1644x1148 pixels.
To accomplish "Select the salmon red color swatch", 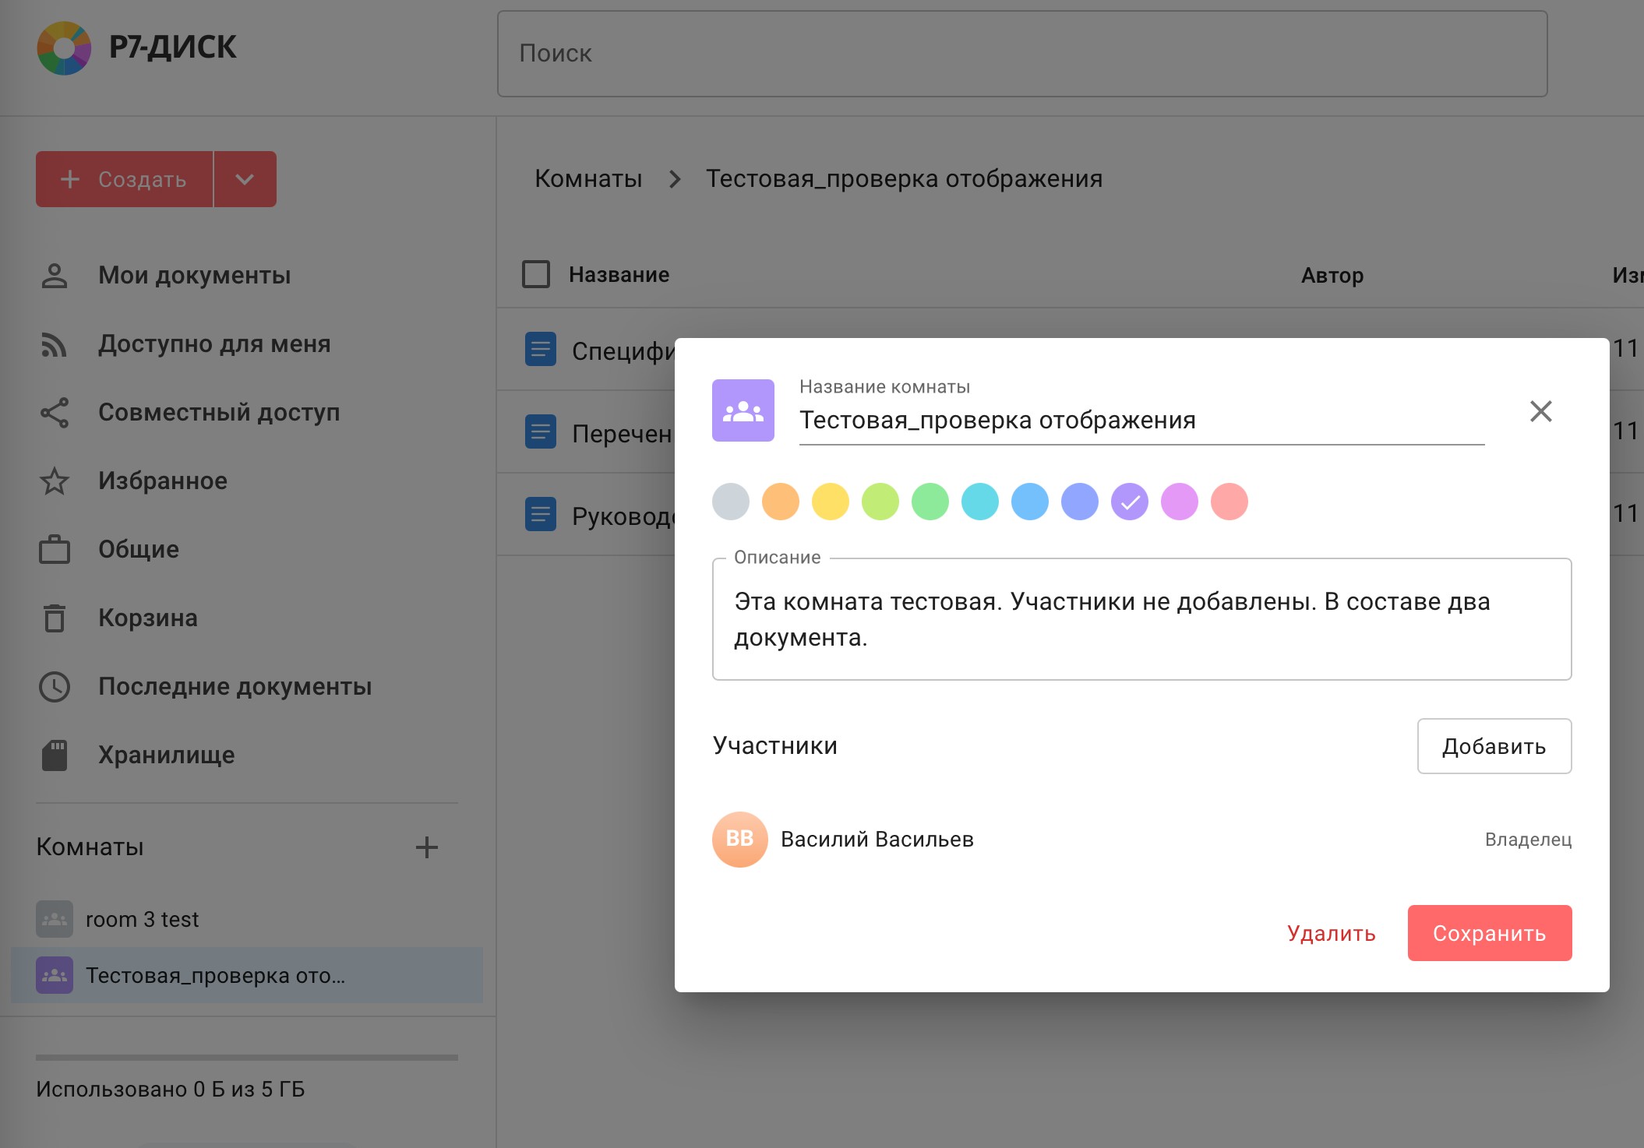I will (x=1229, y=502).
